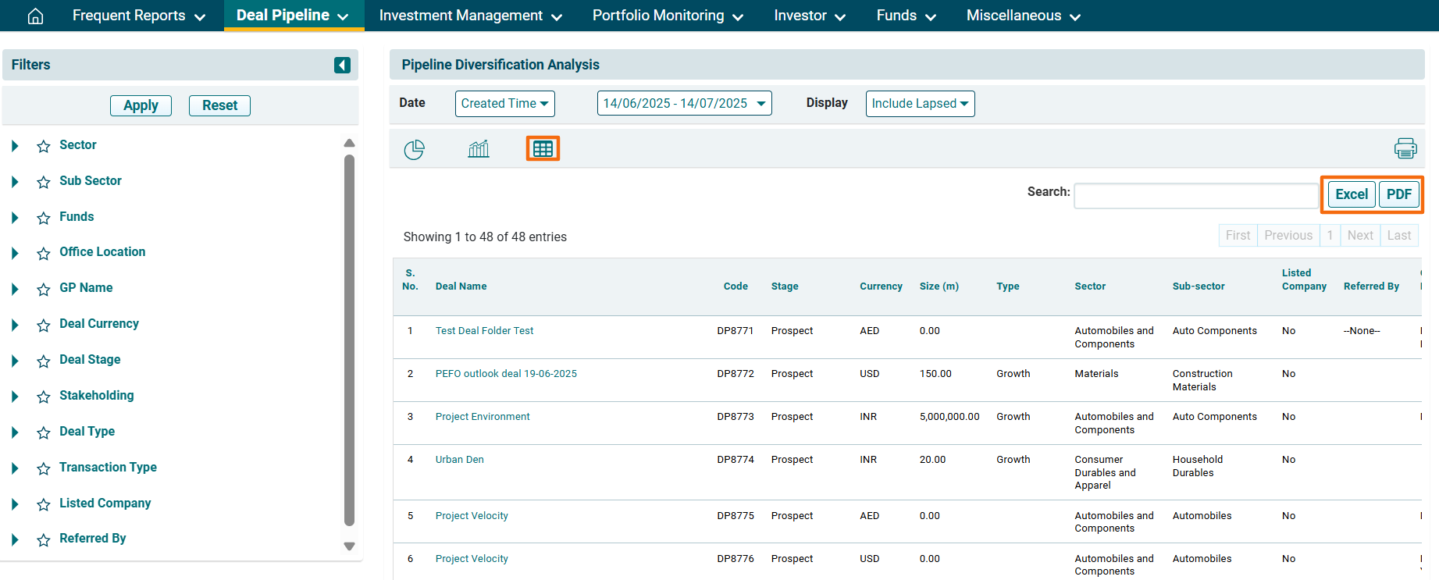Click the Apply filters button
Viewport: 1439px width, 580px height.
pyautogui.click(x=141, y=105)
